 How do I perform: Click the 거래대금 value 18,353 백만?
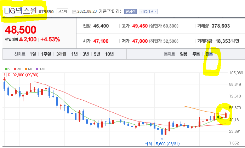click(x=227, y=41)
